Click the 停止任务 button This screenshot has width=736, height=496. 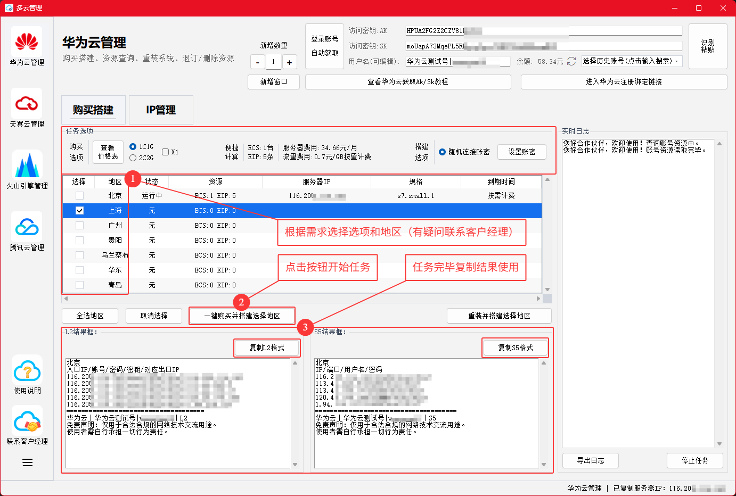[695, 460]
